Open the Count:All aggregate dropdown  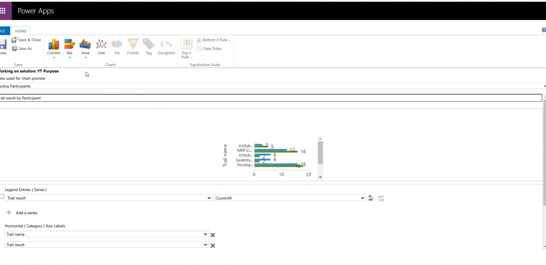[290, 198]
